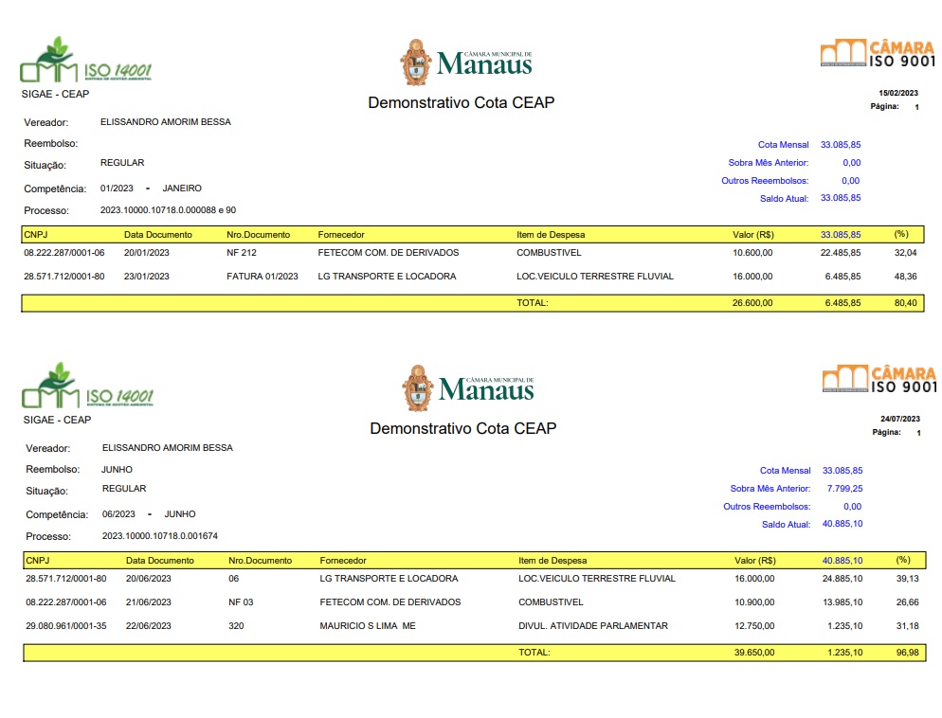Click the month name JANEIRO
This screenshot has width=942, height=718.
[182, 188]
